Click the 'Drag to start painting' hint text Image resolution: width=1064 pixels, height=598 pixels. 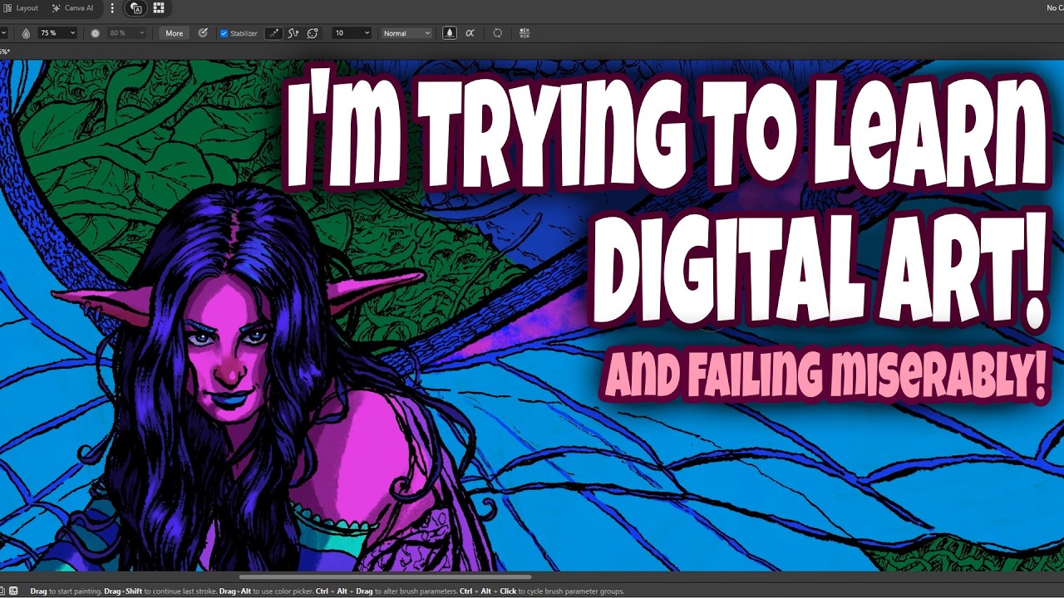click(66, 591)
